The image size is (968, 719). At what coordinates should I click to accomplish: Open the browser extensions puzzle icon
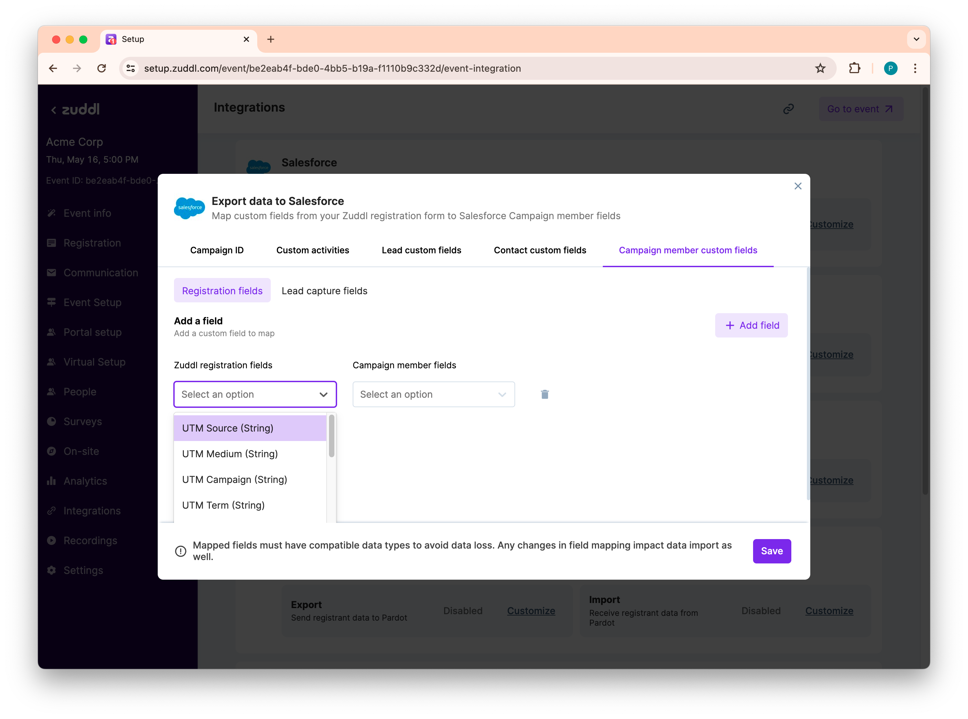(x=854, y=68)
